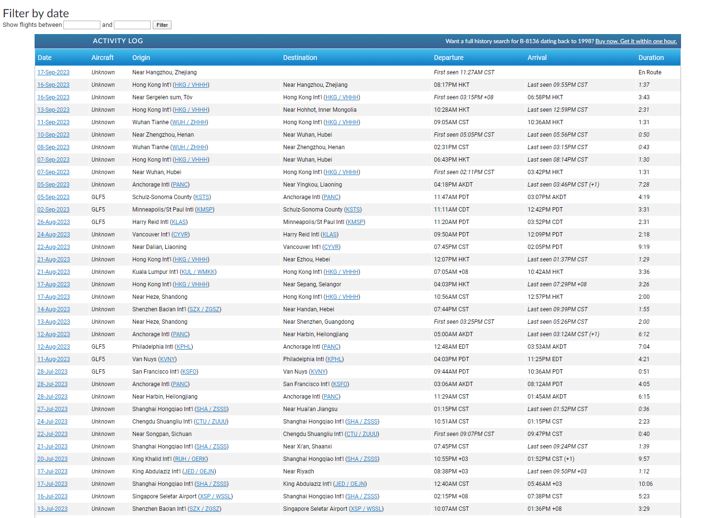The width and height of the screenshot is (706, 518).
Task: Select the "En Route" duration cell
Action: click(650, 72)
